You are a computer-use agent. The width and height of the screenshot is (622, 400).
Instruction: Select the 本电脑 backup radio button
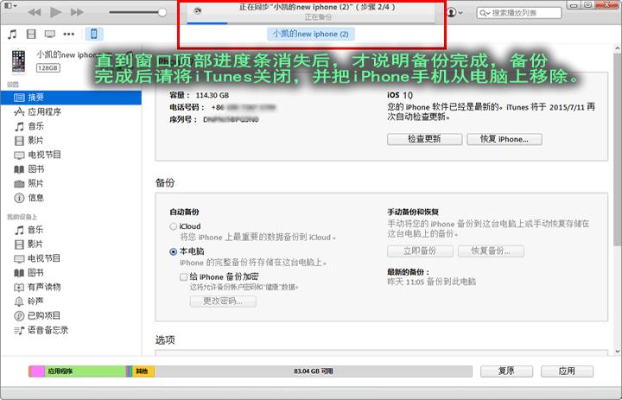[x=173, y=251]
